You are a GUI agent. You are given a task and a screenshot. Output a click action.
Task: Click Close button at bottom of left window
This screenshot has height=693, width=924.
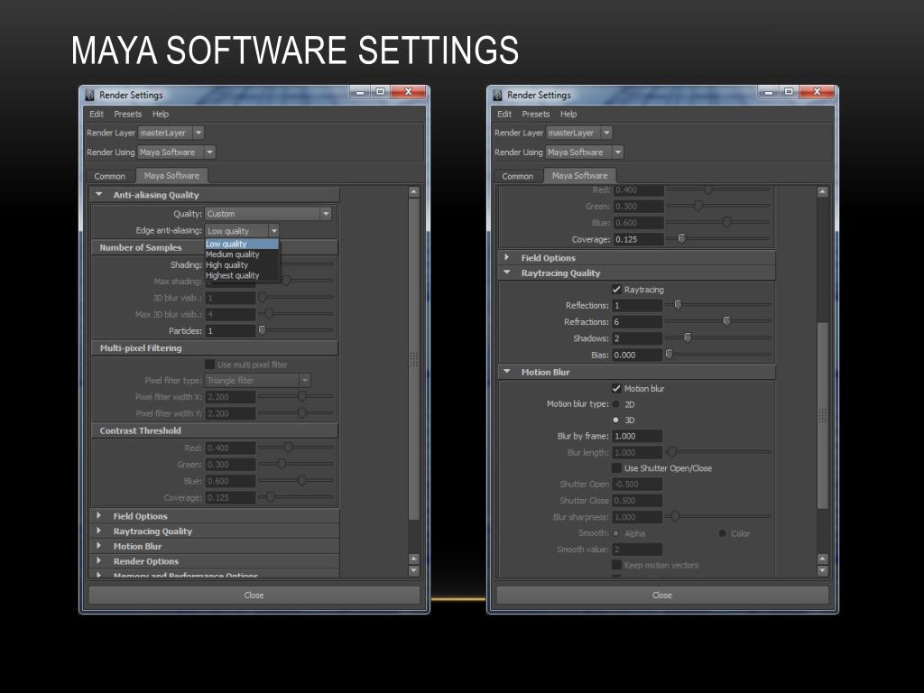coord(254,596)
